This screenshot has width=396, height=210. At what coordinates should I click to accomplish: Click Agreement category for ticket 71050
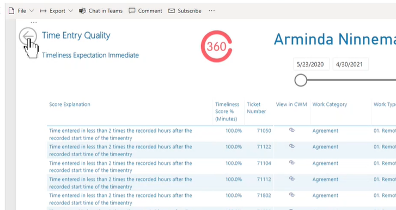click(325, 131)
